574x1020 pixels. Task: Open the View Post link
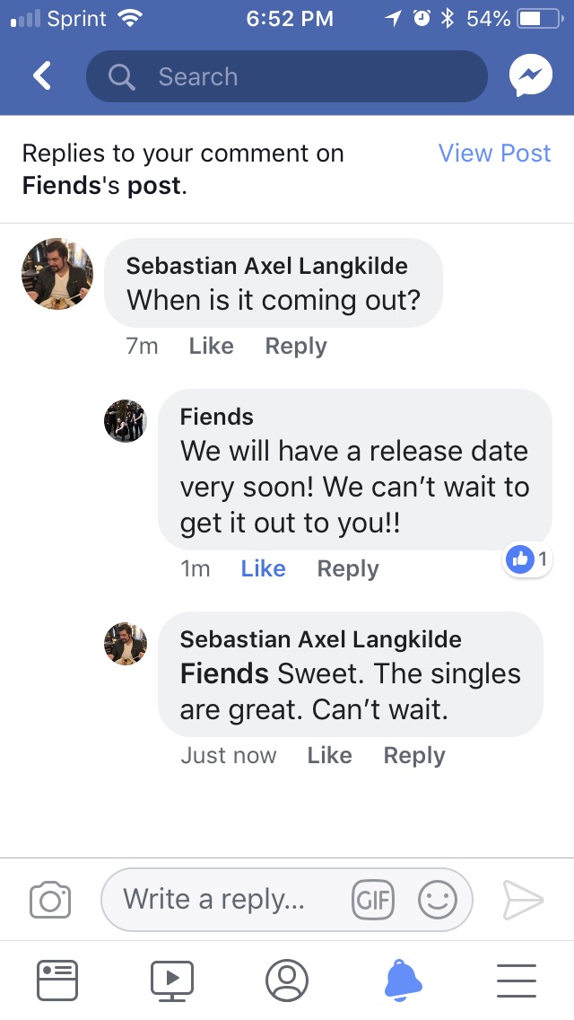point(494,154)
